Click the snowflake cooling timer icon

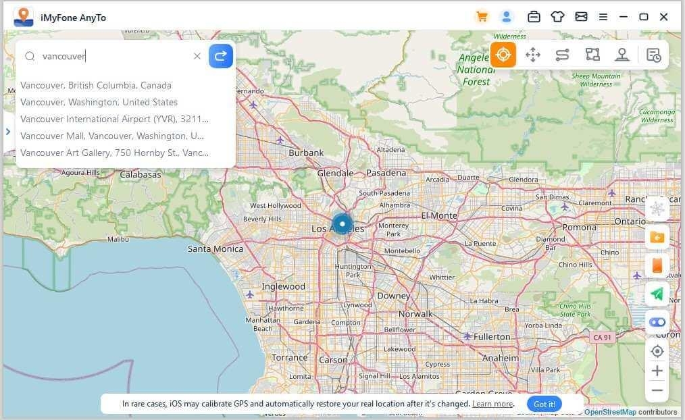(657, 209)
